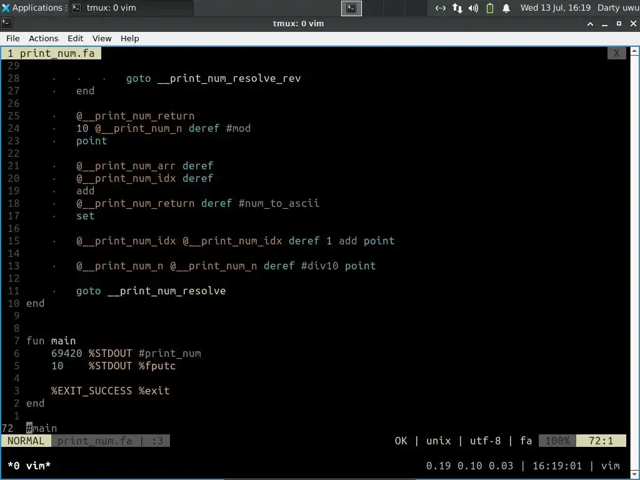This screenshot has width=640, height=480.
Task: Close the tmux terminal window
Action: click(x=633, y=24)
